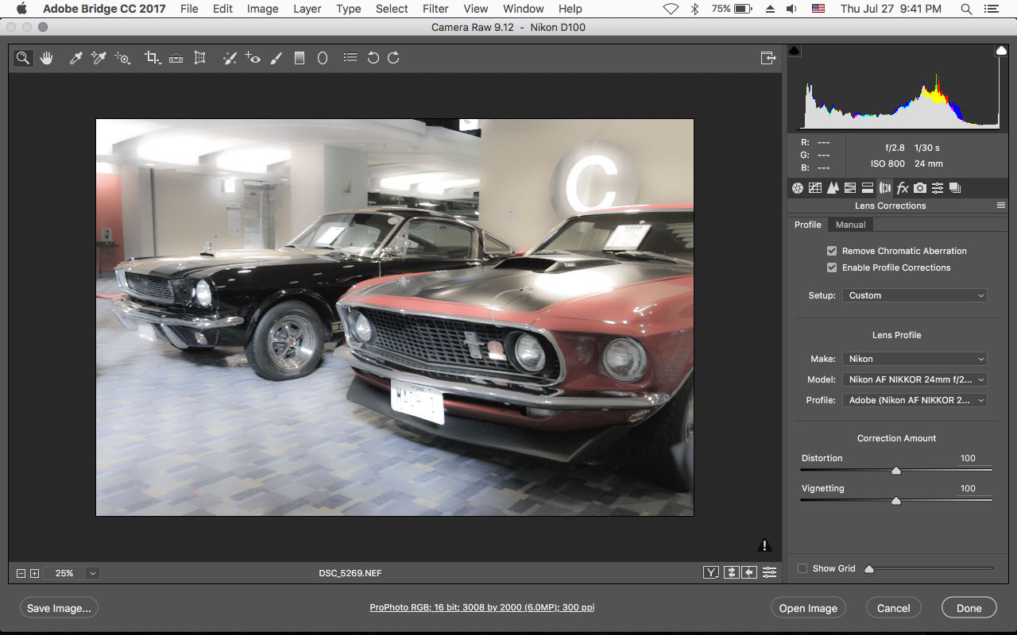Zoom out with the minus button
1017x635 pixels.
[x=21, y=573]
